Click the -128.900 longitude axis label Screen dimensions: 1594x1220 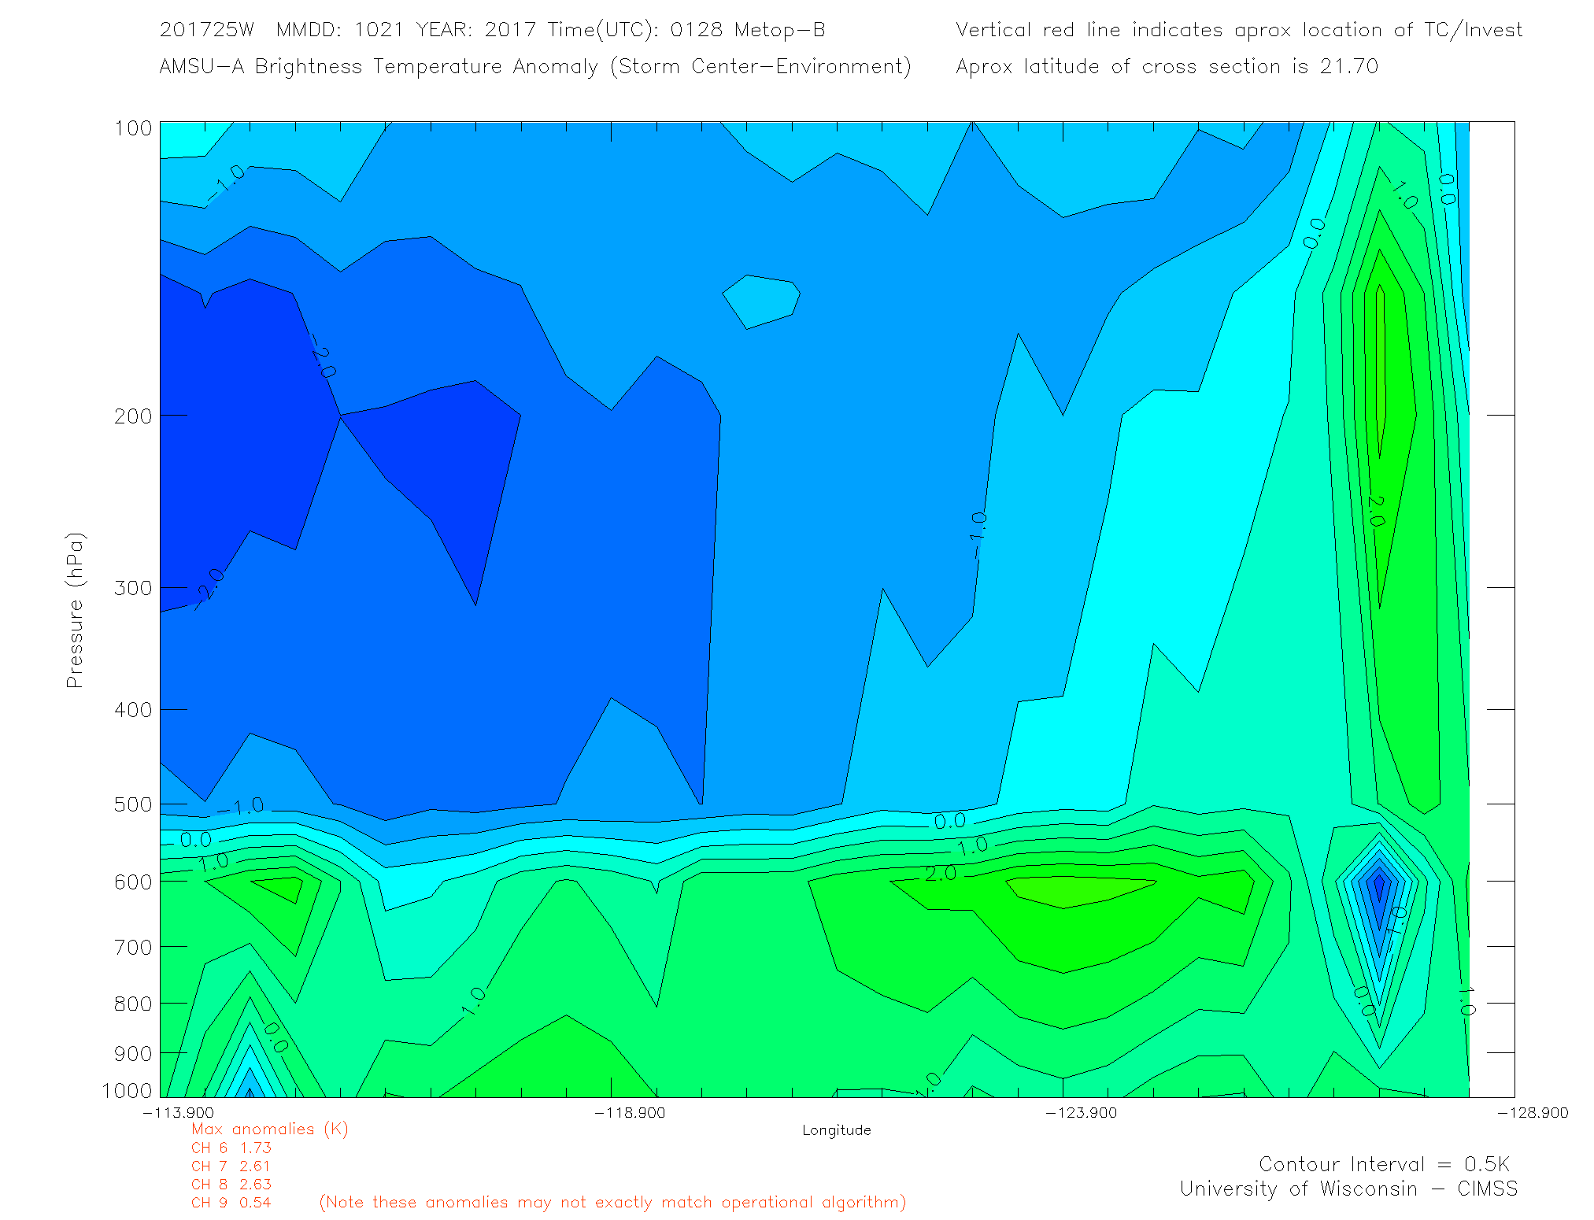click(x=1532, y=1112)
